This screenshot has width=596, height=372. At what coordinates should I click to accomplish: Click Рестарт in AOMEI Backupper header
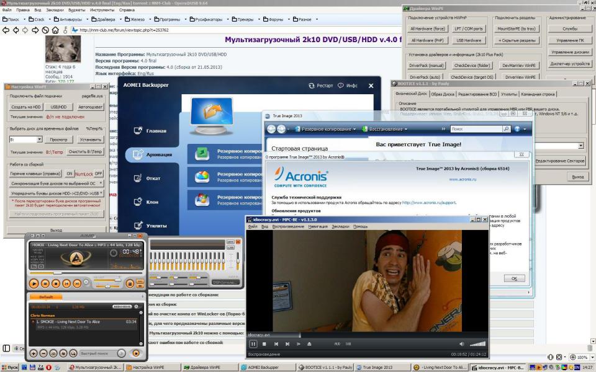321,86
